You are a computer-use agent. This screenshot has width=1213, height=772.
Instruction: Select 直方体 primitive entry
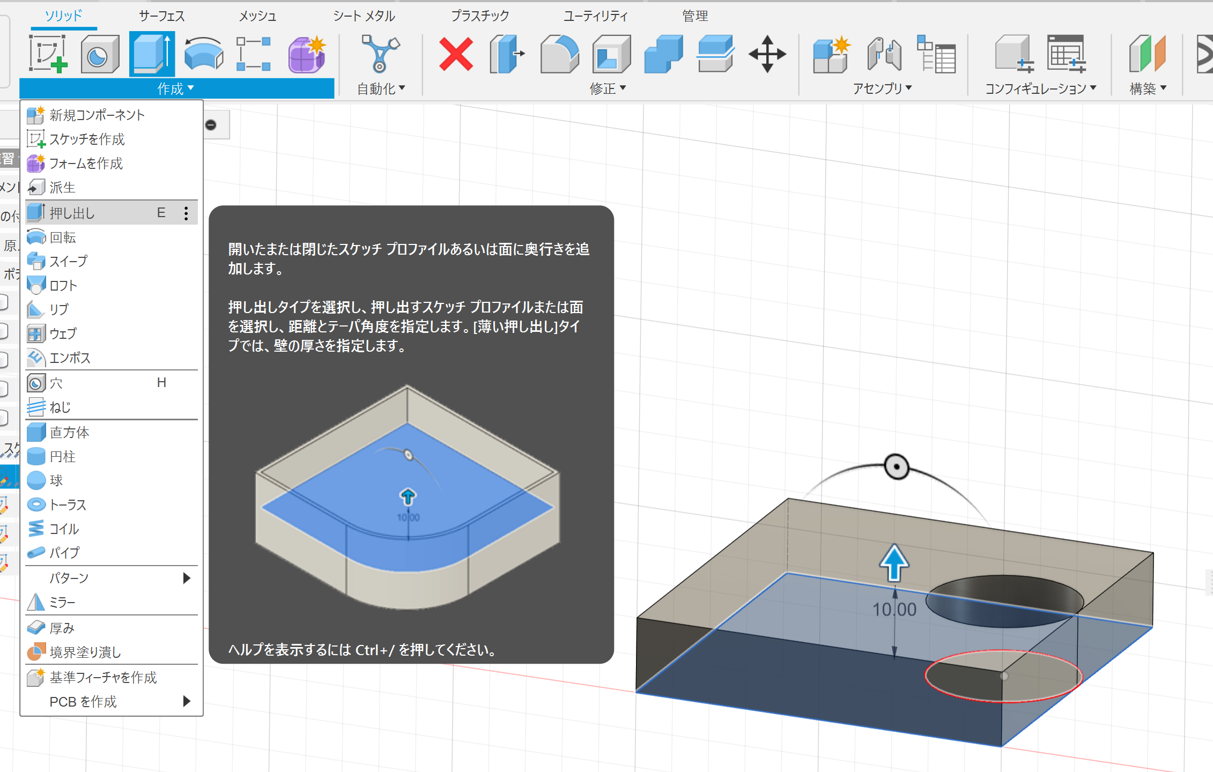[x=112, y=432]
